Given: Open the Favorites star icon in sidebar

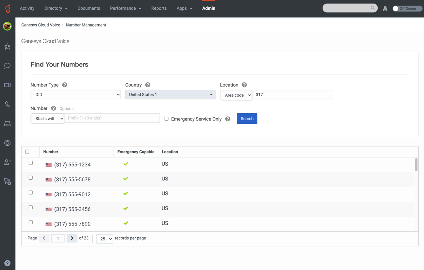Looking at the screenshot, I should (x=7, y=47).
